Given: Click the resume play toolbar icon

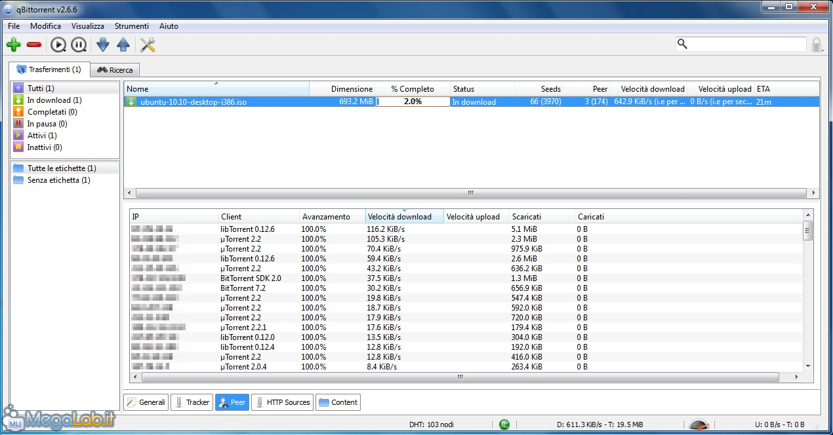Looking at the screenshot, I should (58, 45).
